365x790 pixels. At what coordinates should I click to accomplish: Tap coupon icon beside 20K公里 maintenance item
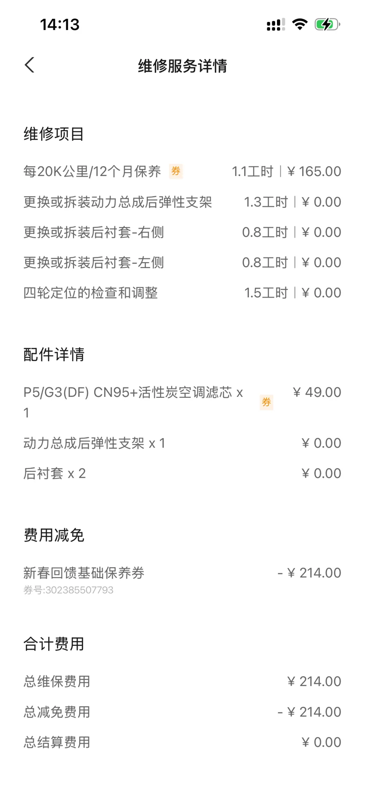tap(176, 171)
